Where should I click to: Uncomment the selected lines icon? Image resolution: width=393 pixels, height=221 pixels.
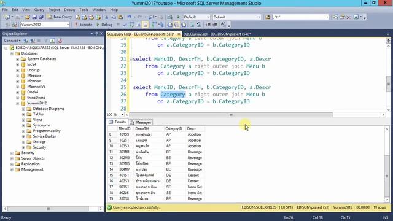tap(199, 25)
